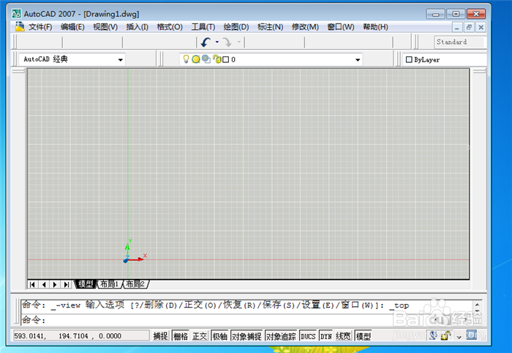Click the AutoCAD drawing icon in the menu bar
The width and height of the screenshot is (512, 353).
tap(20, 26)
